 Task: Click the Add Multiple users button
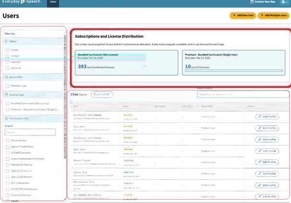(x=274, y=15)
